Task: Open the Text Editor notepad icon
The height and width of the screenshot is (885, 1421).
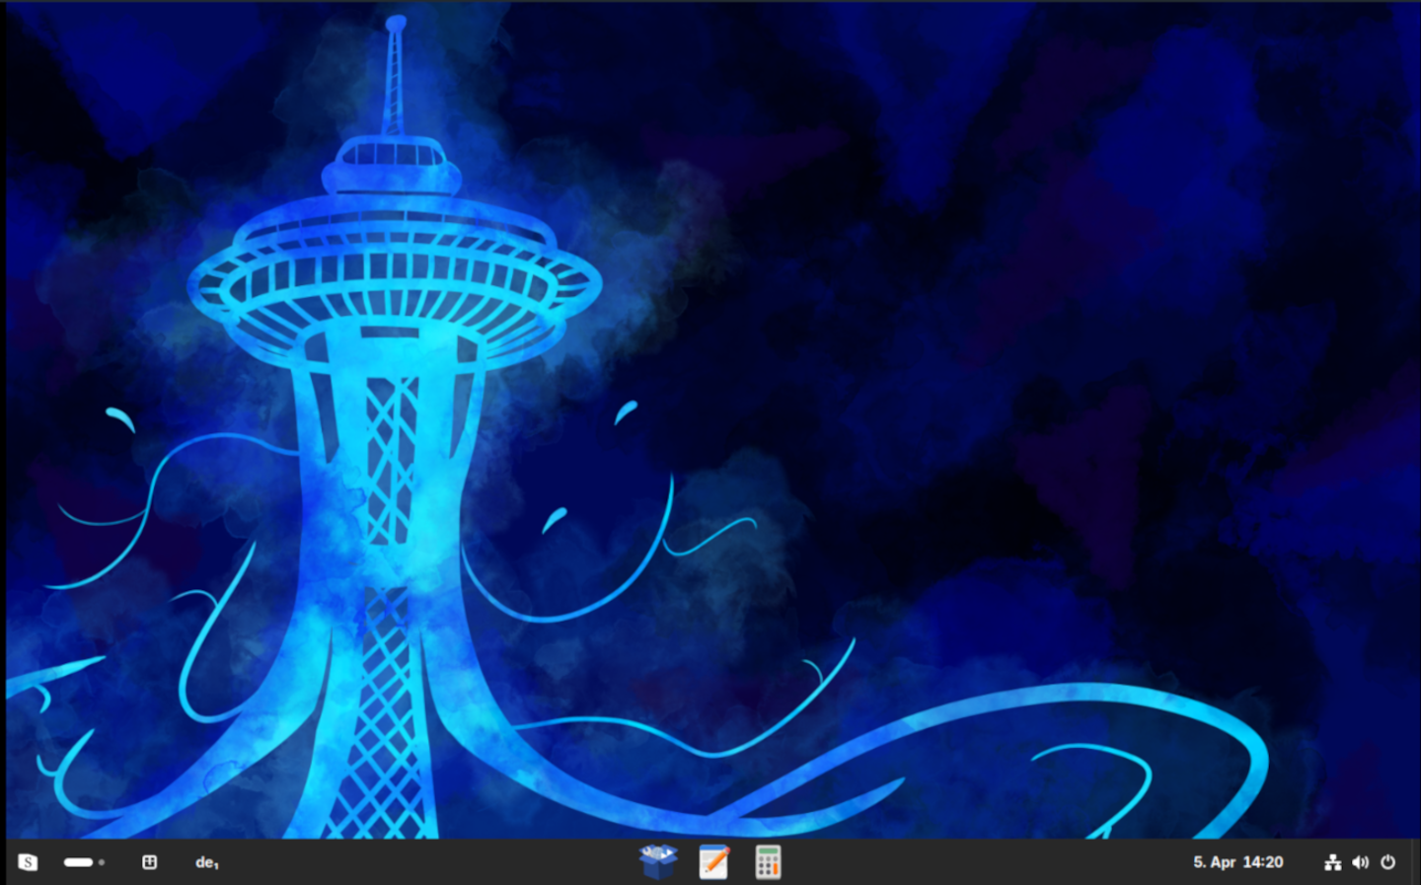Action: point(713,862)
